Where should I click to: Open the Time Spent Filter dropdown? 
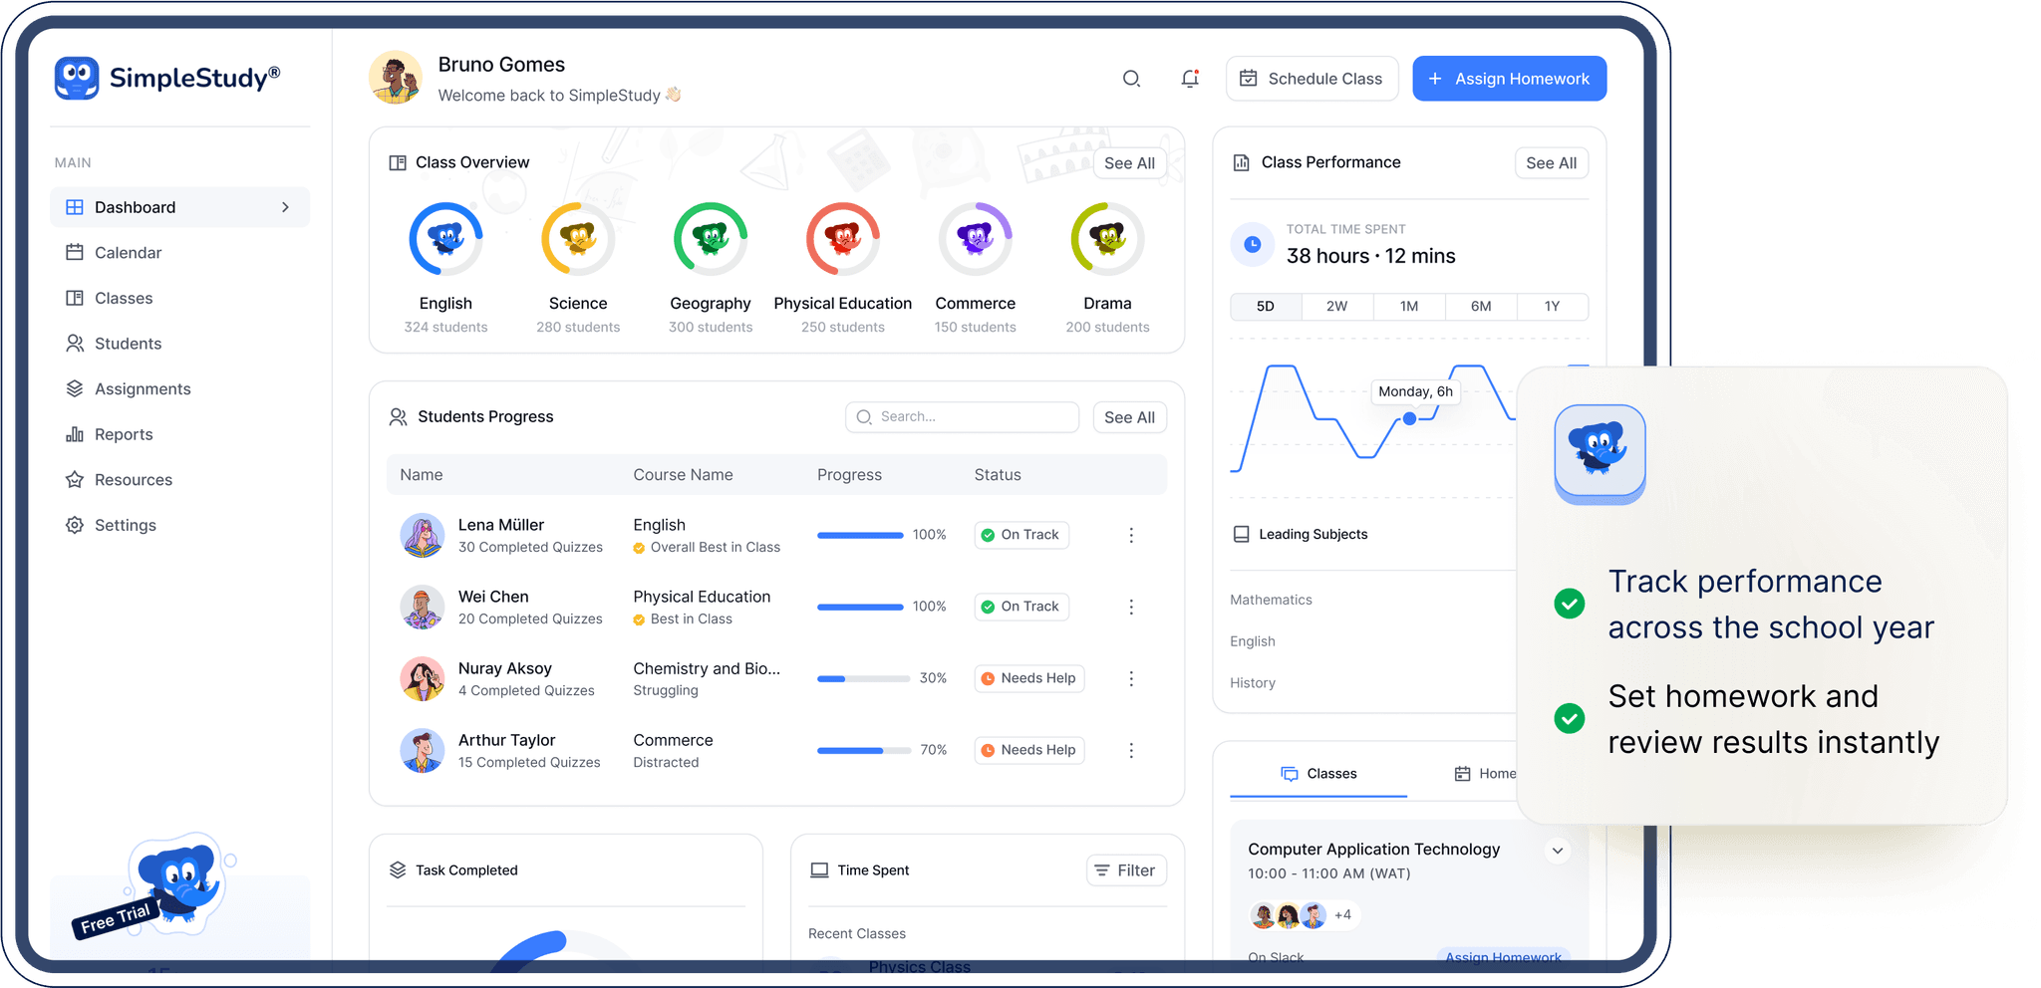pos(1126,870)
